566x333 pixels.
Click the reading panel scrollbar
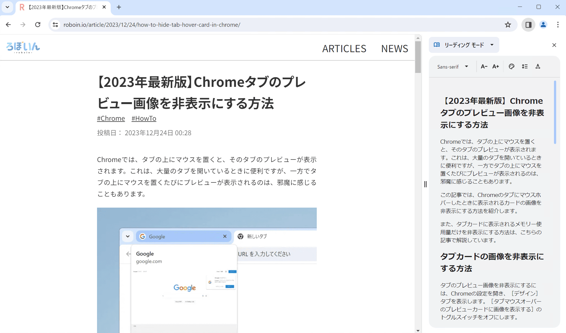point(555,112)
